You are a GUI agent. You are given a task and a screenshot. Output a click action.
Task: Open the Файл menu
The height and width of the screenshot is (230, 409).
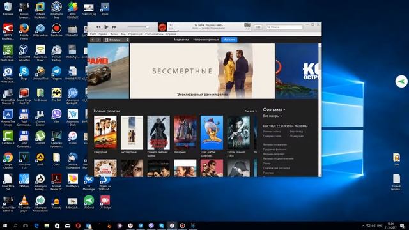click(93, 34)
